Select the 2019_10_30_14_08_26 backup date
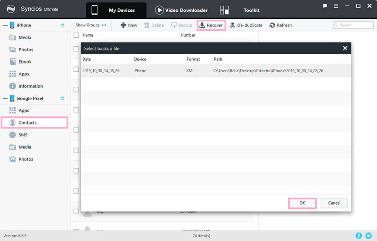This screenshot has height=241, width=377. pos(101,71)
